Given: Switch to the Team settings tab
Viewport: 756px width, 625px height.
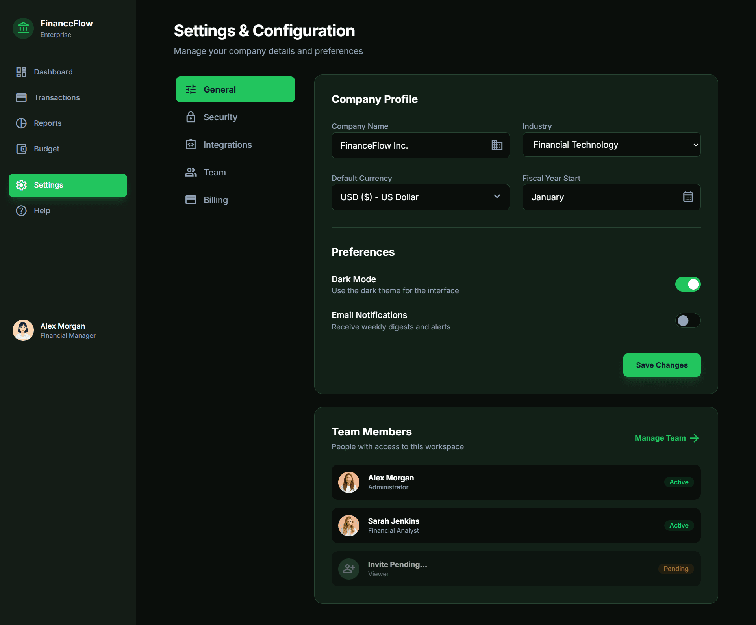Looking at the screenshot, I should point(215,172).
